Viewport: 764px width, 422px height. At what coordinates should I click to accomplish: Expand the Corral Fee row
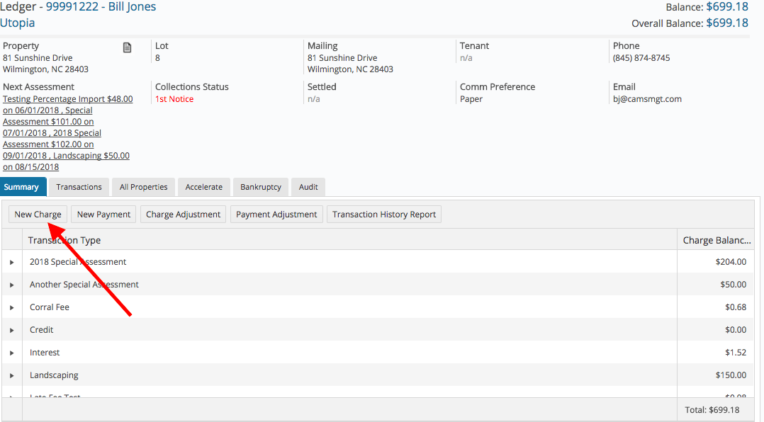coord(11,307)
